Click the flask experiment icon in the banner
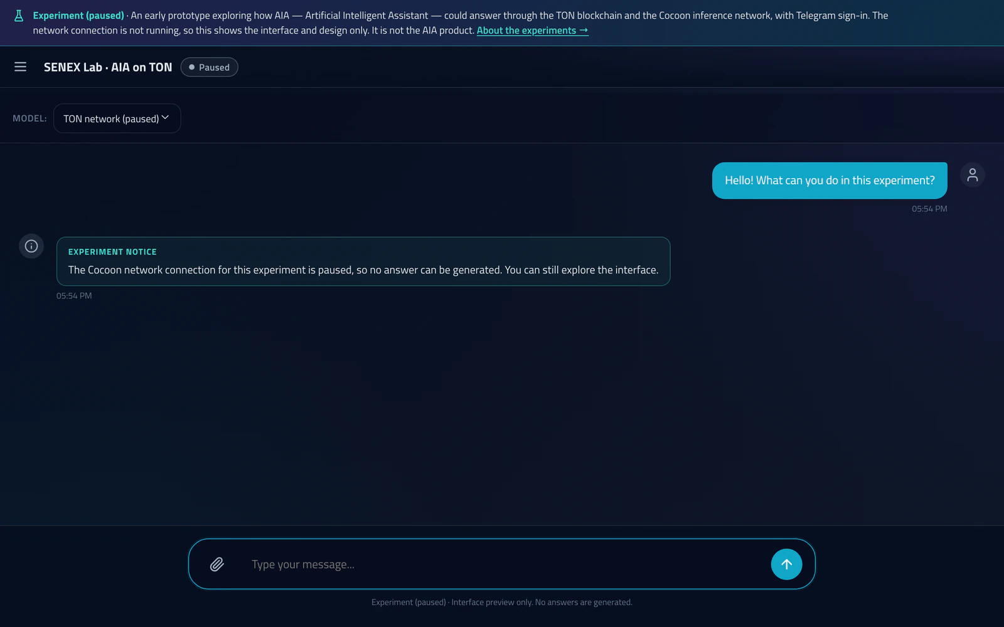The height and width of the screenshot is (627, 1004). click(19, 16)
